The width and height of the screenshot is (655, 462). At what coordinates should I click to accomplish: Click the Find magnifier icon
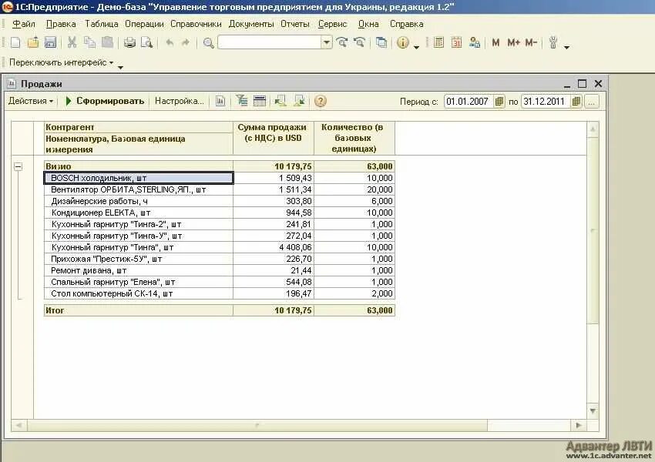(x=208, y=42)
